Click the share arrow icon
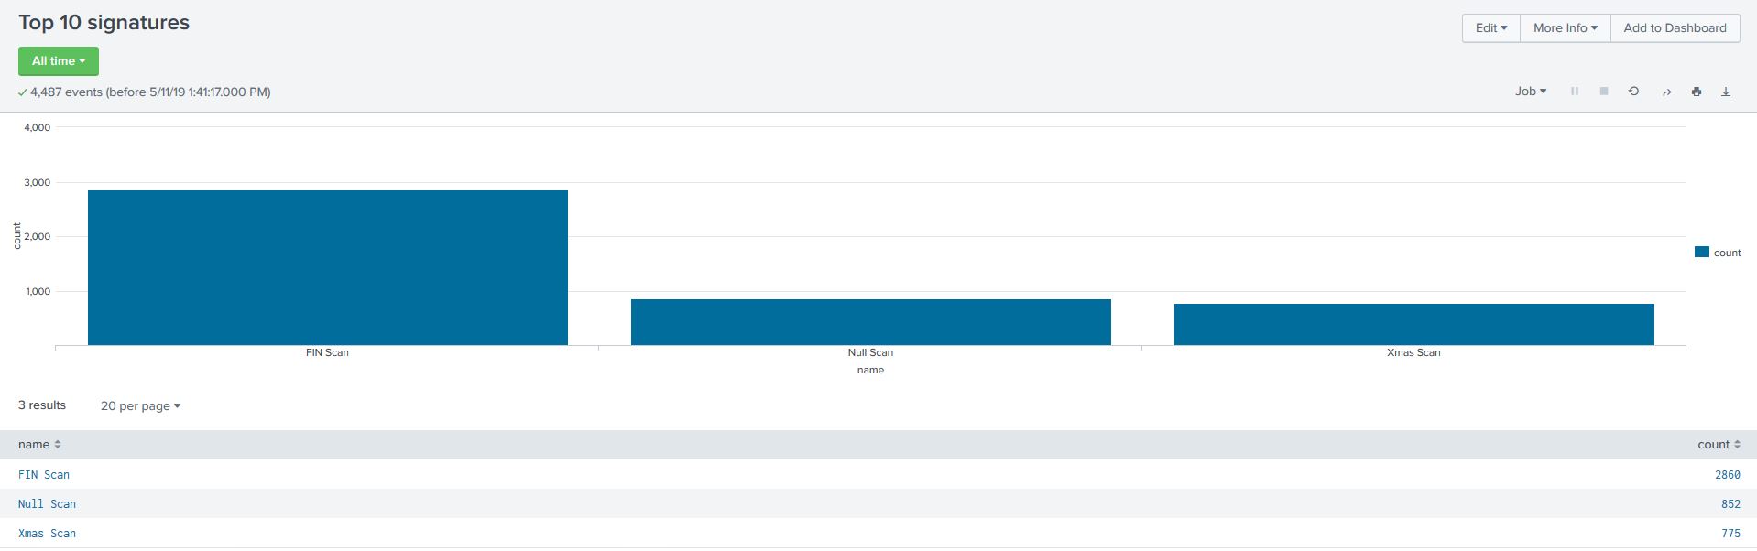The image size is (1757, 551). click(x=1666, y=92)
